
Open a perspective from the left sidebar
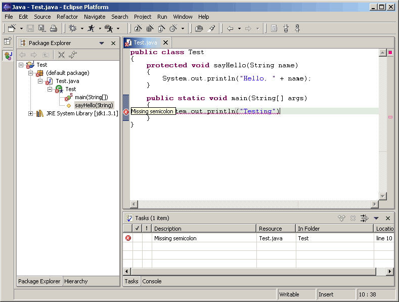pyautogui.click(x=8, y=41)
